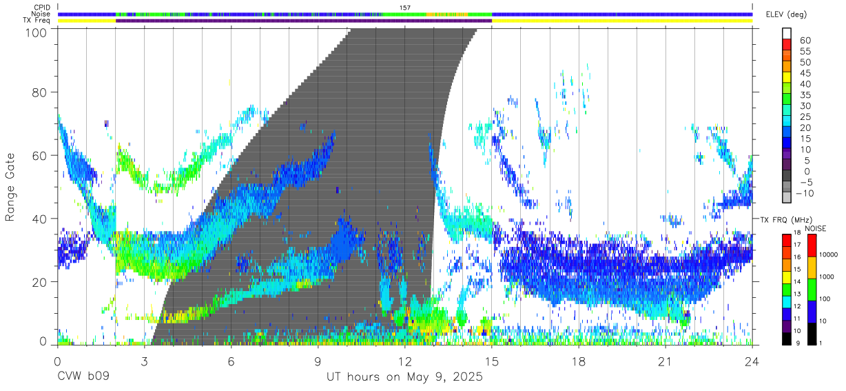This screenshot has height=391, width=846.
Task: Click the TX Freq row label
Action: coord(37,20)
